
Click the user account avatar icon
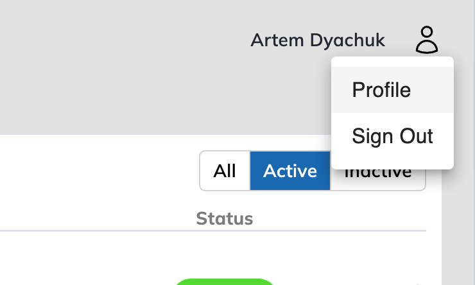427,40
